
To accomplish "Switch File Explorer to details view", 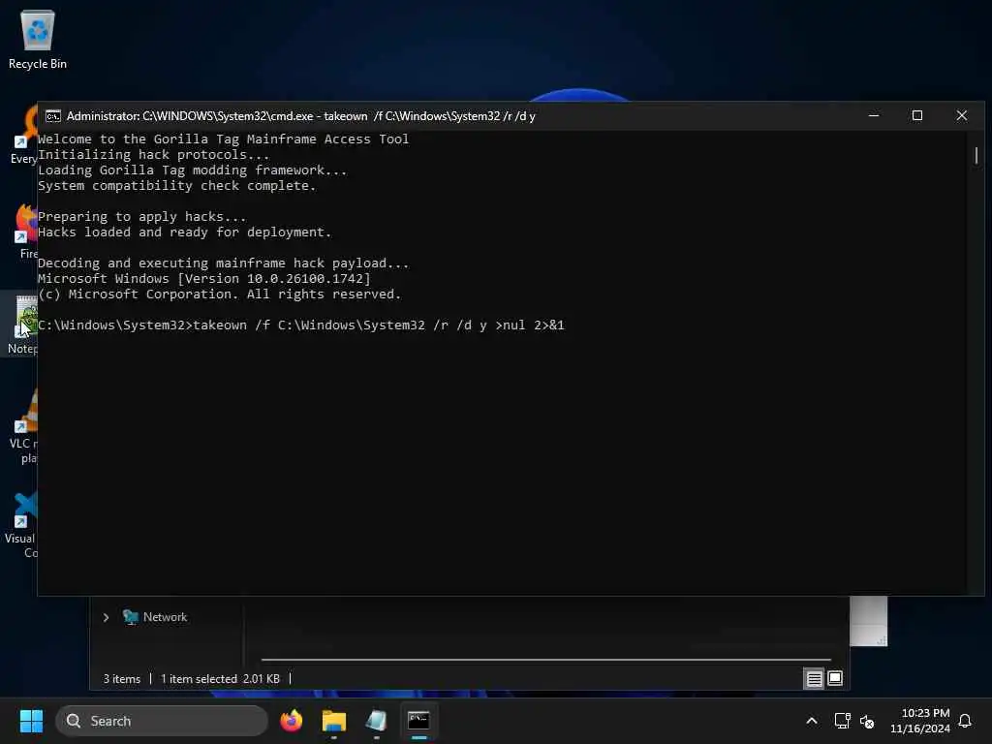I will click(x=814, y=679).
